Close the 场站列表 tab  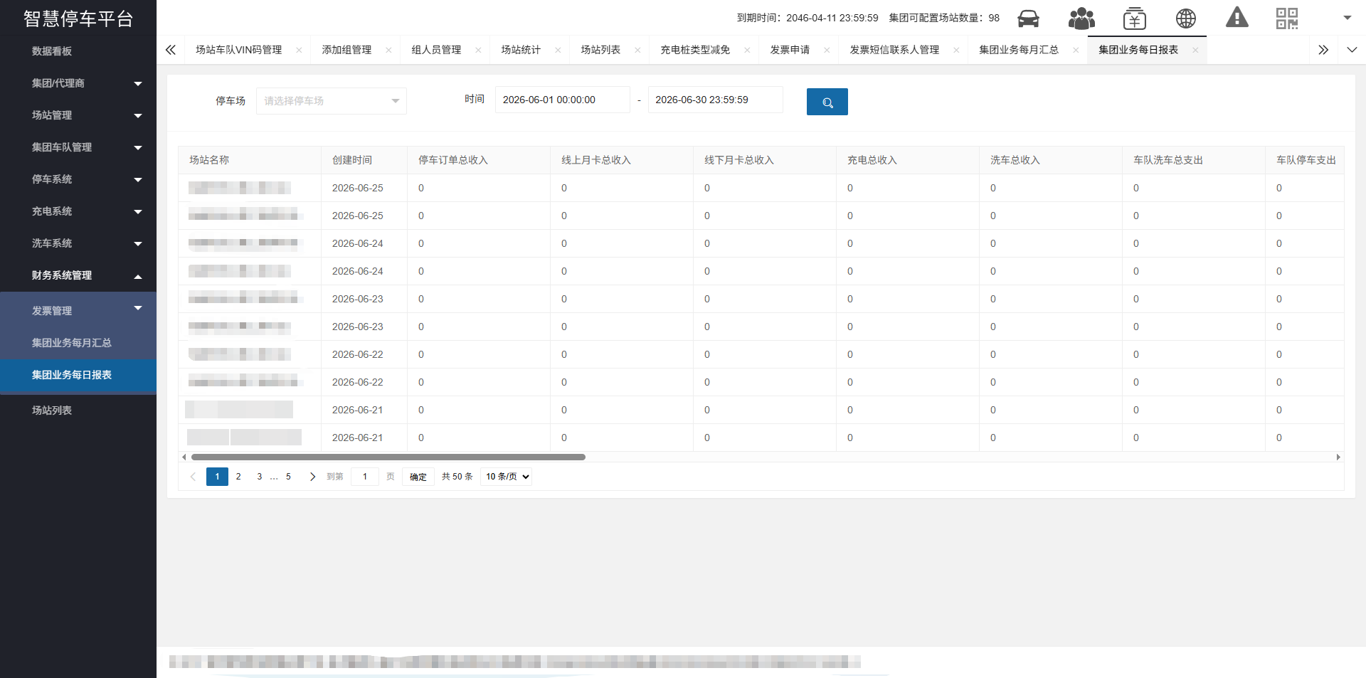coord(637,50)
